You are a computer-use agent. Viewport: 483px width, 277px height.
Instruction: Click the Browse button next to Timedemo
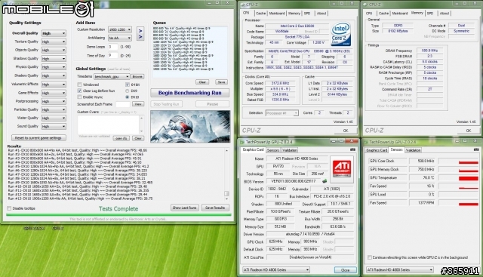click(137, 76)
